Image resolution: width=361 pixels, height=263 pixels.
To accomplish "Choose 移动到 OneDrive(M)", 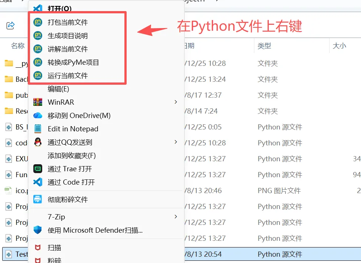I will [x=79, y=115].
